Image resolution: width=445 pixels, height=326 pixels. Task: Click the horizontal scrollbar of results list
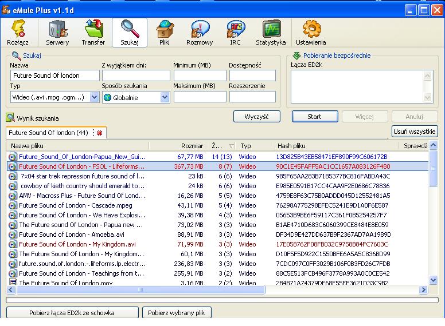pos(218,291)
